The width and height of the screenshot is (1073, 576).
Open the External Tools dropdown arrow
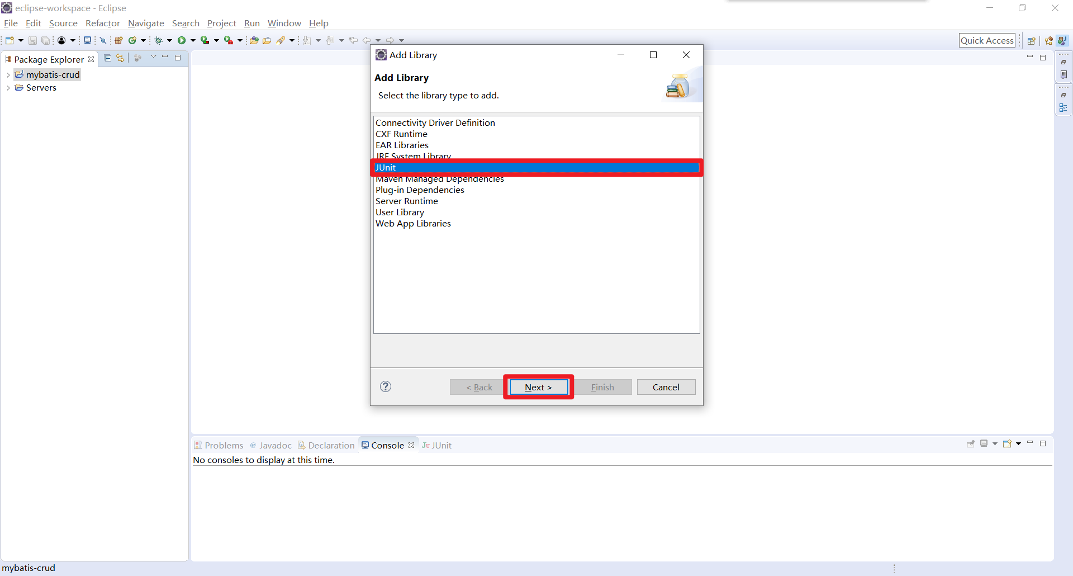point(240,40)
